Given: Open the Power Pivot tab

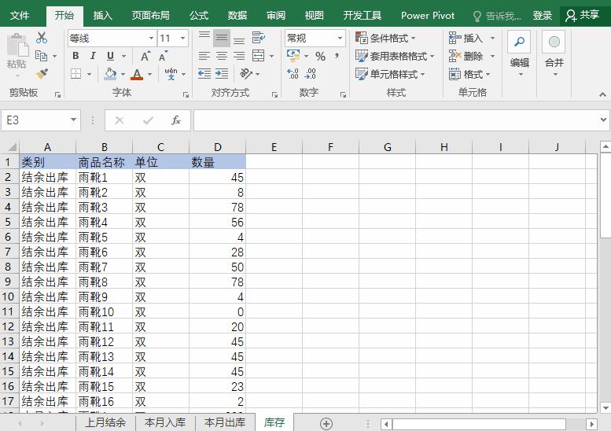Looking at the screenshot, I should 428,15.
